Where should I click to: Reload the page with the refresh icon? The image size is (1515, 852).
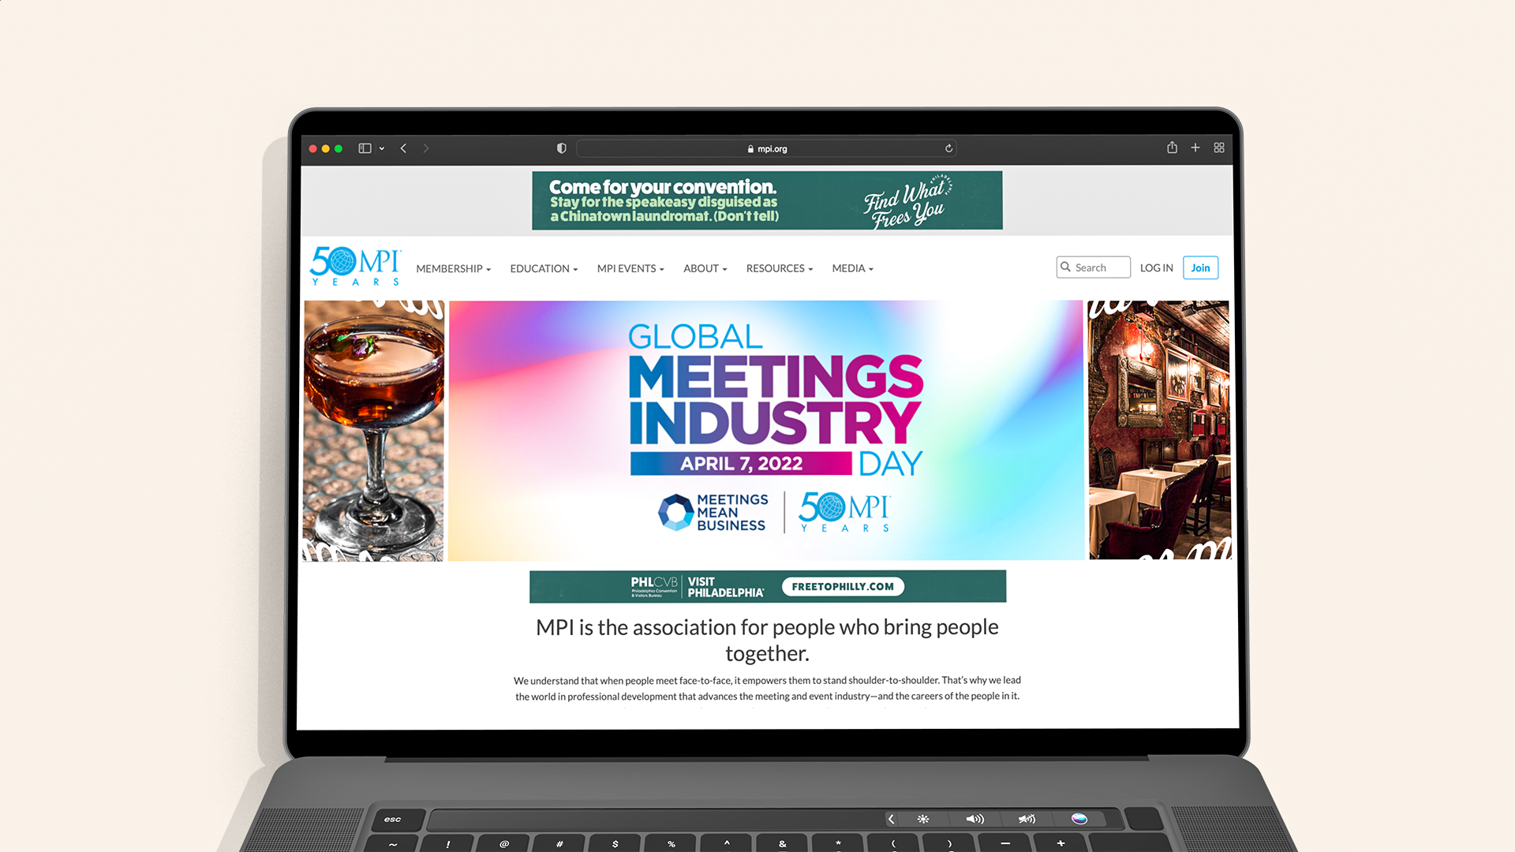coord(948,148)
